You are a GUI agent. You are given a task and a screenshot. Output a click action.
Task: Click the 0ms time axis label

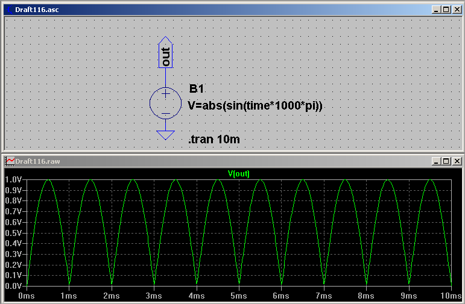pos(27,296)
